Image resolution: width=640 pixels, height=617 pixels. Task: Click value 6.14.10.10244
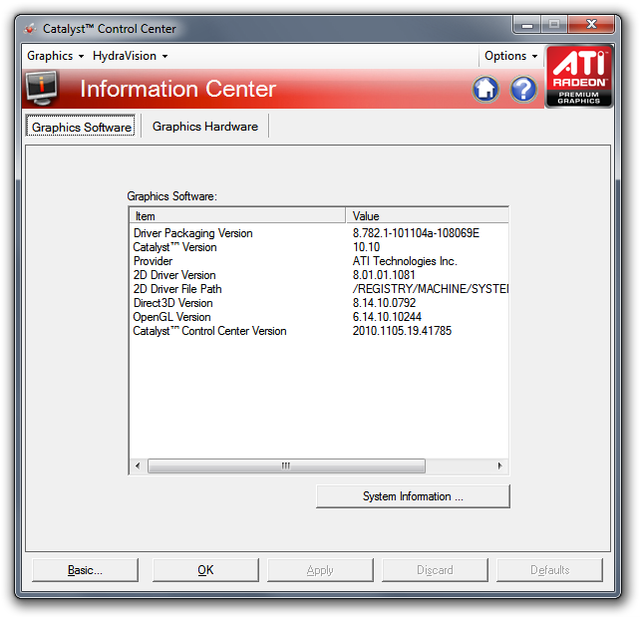point(387,317)
